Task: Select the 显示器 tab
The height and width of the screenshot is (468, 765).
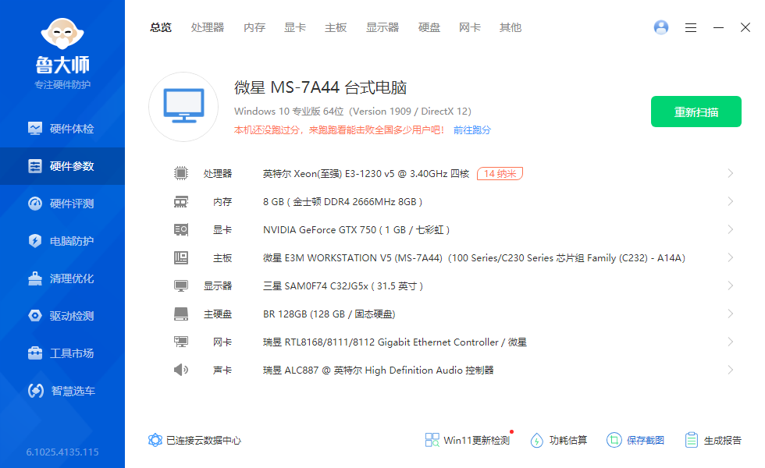Action: 382,28
